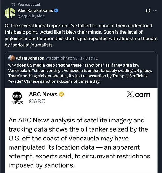162x173 pixels.
Task: Click the ABC News circular logo
Action: 17,96
